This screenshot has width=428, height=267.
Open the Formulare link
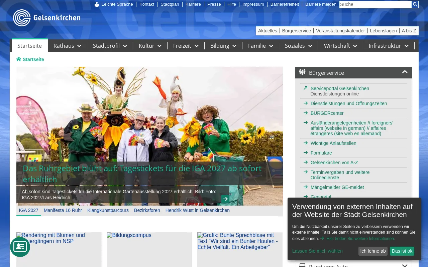321,153
